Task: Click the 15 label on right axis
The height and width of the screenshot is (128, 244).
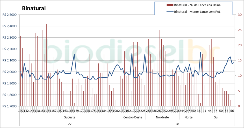Action: [240, 61]
